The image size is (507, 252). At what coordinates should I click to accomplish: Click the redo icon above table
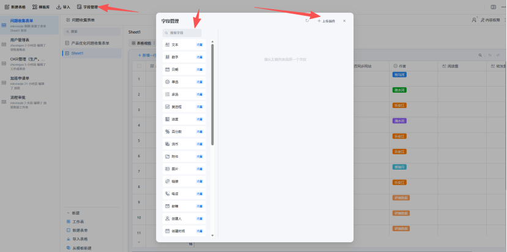click(498, 55)
